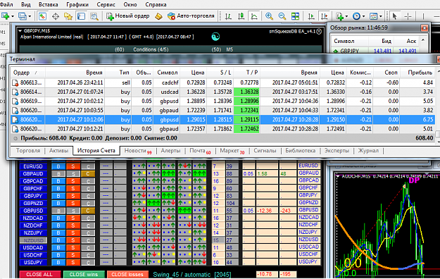Expand the new chart dropdown arrow
This screenshot has width=440, height=279.
pyautogui.click(x=13, y=16)
